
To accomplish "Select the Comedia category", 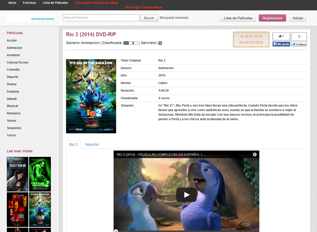I will click(x=13, y=70).
